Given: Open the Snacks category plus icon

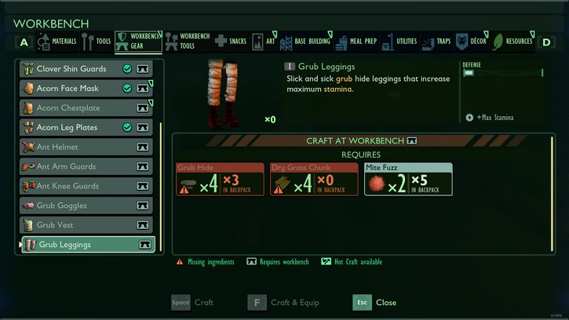Looking at the screenshot, I should [221, 41].
